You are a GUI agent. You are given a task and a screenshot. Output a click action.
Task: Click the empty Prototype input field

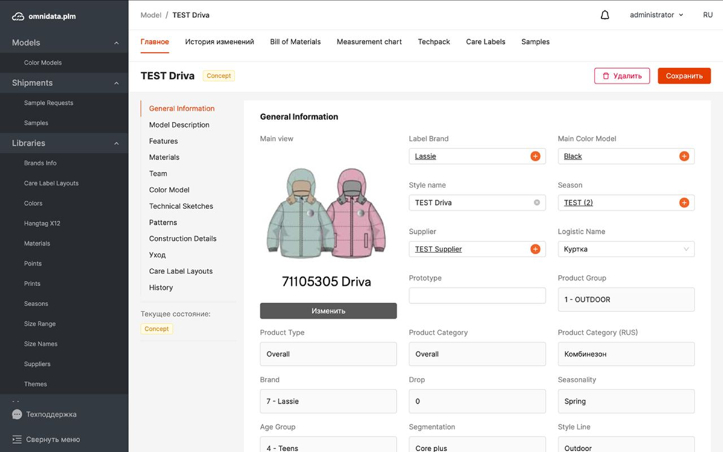click(477, 295)
